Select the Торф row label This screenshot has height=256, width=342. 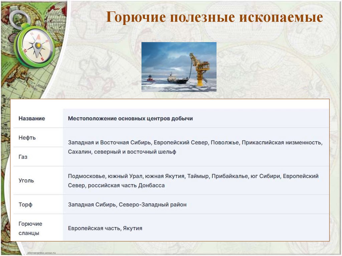pos(25,204)
